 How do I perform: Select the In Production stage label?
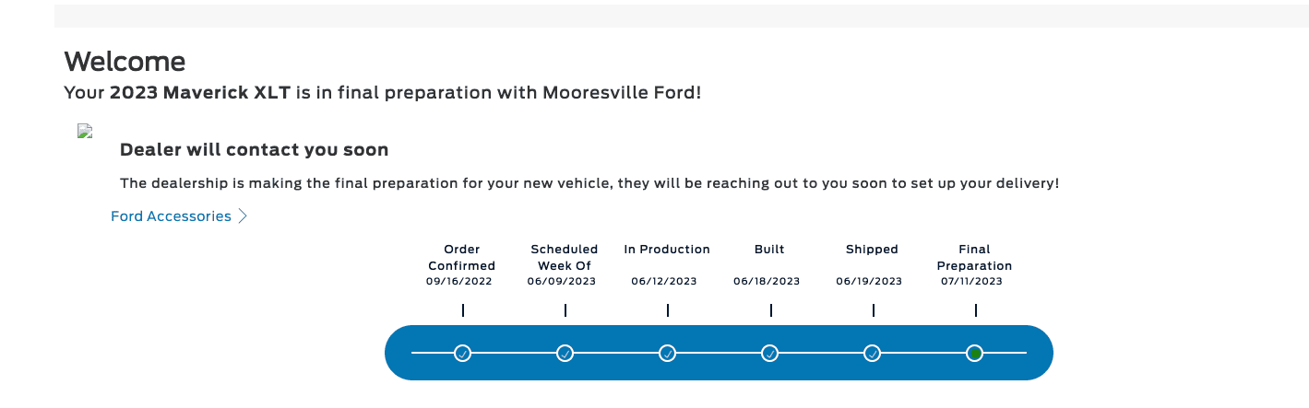click(667, 249)
